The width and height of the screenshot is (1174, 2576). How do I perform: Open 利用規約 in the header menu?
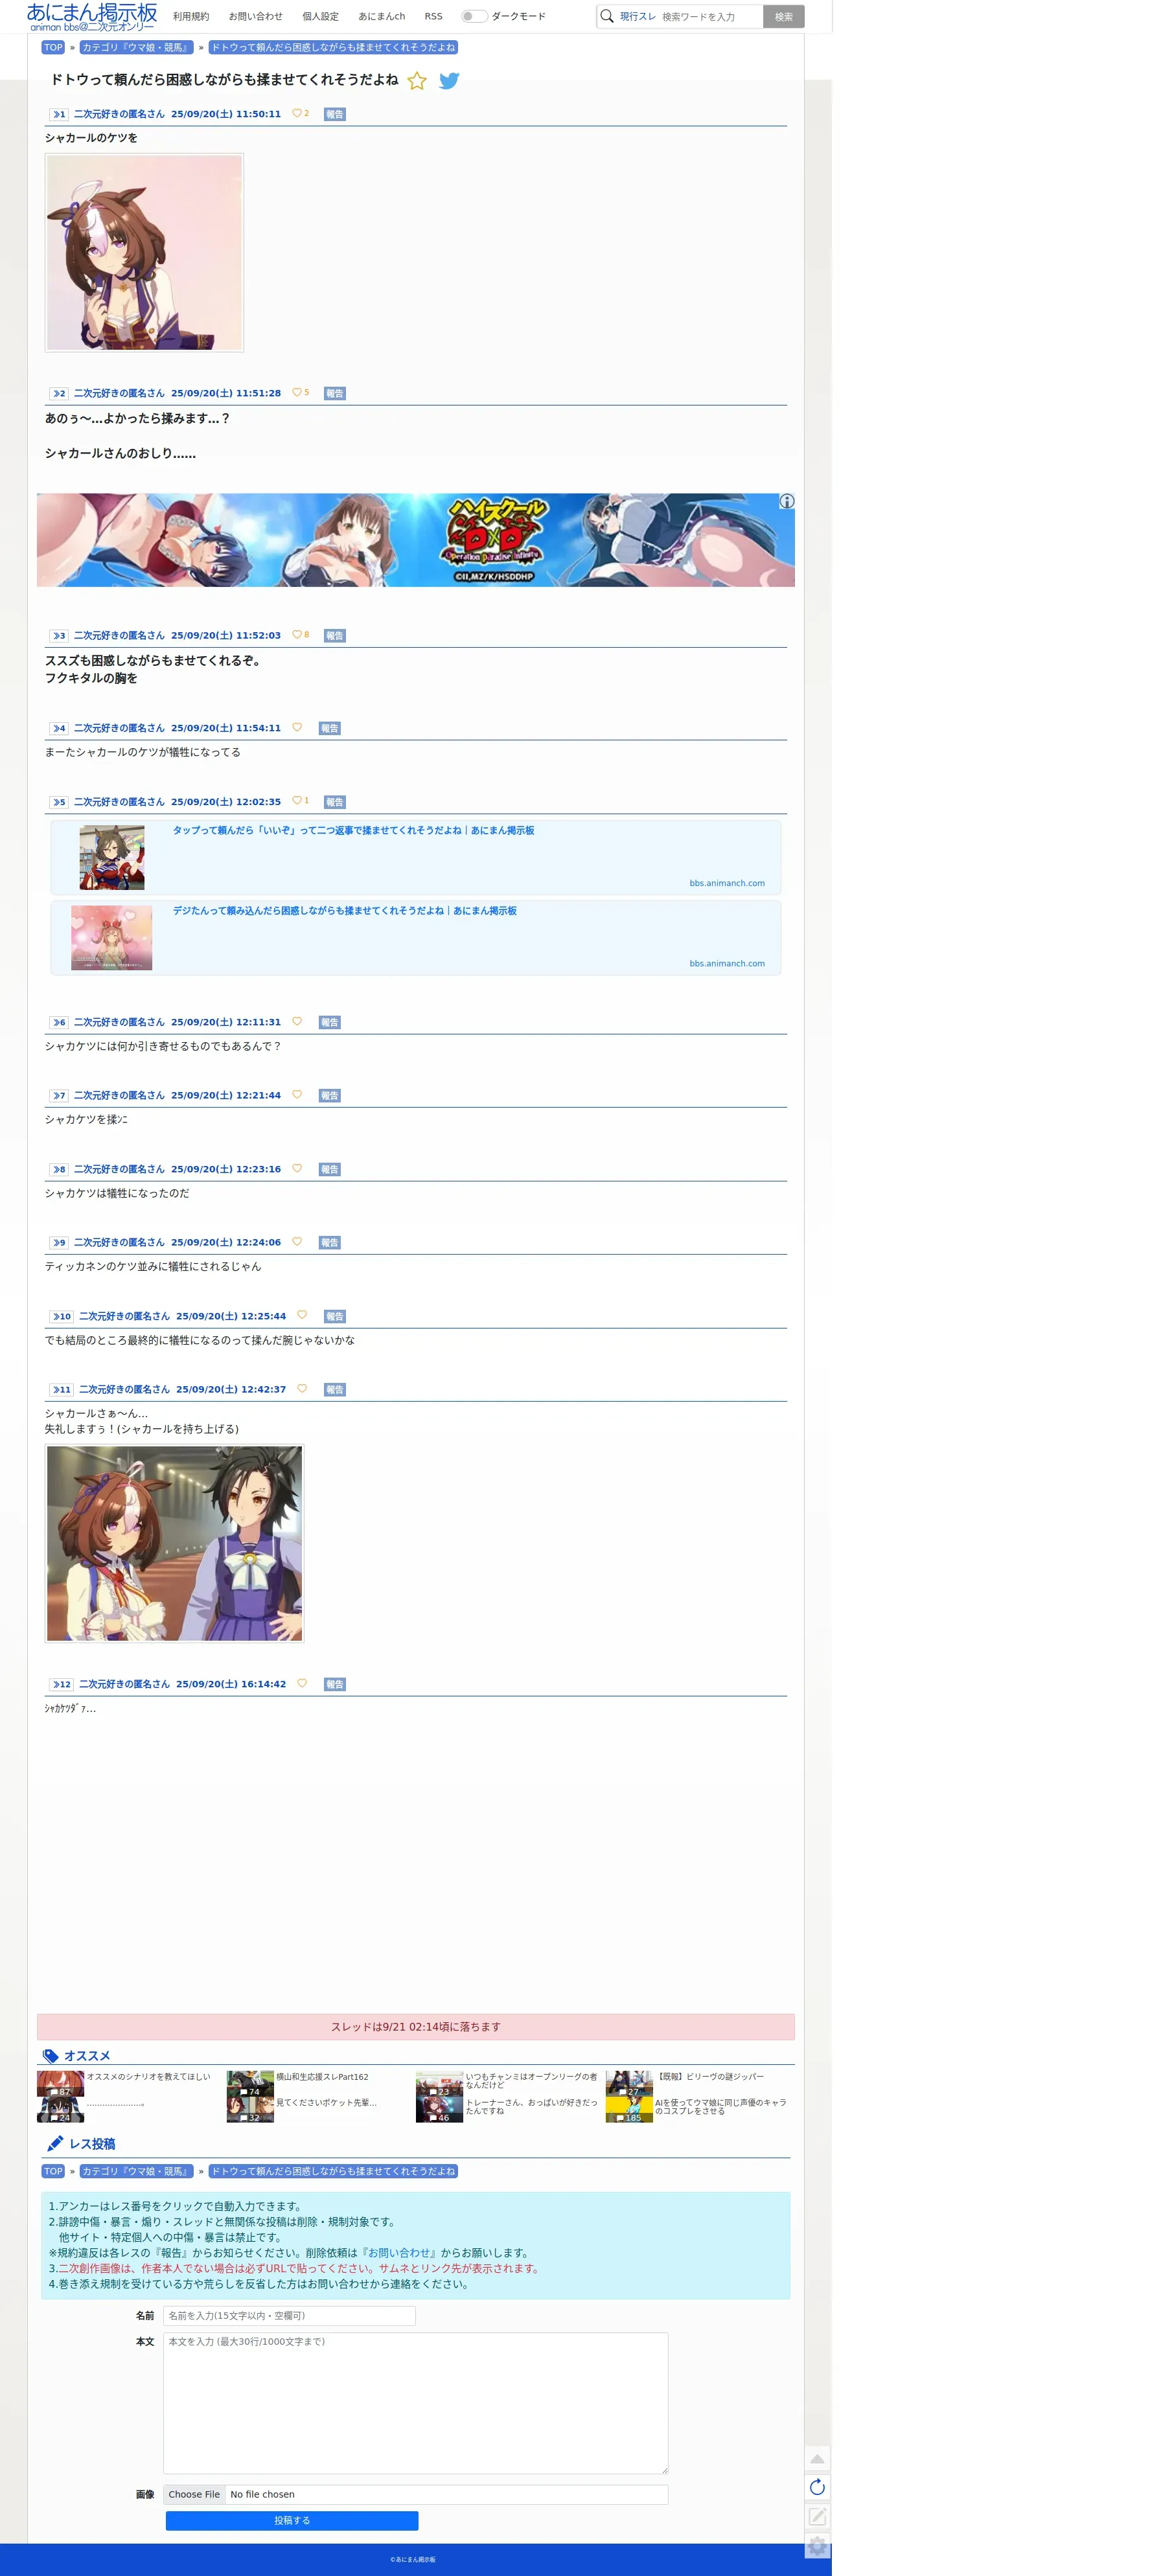click(191, 17)
